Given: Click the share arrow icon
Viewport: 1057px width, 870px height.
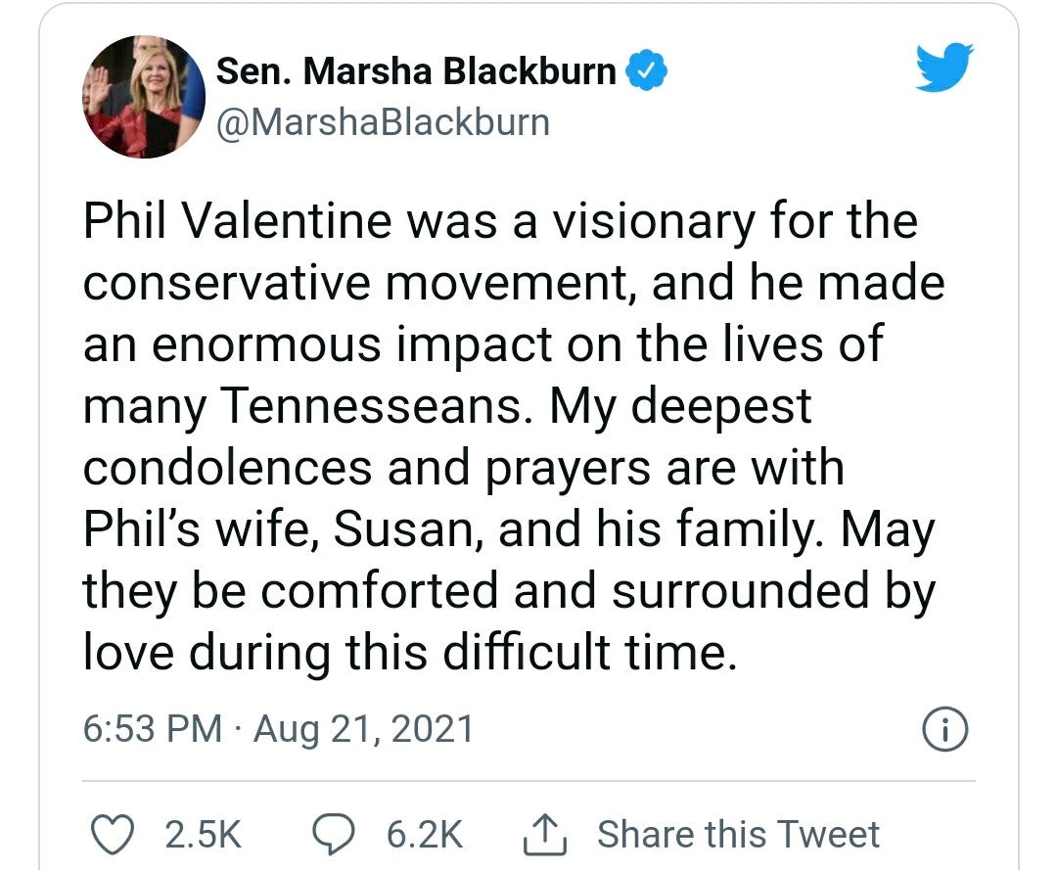Looking at the screenshot, I should [x=543, y=834].
